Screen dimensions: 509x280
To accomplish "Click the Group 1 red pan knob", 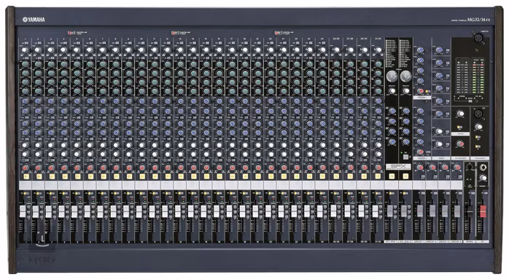I will tap(420, 168).
